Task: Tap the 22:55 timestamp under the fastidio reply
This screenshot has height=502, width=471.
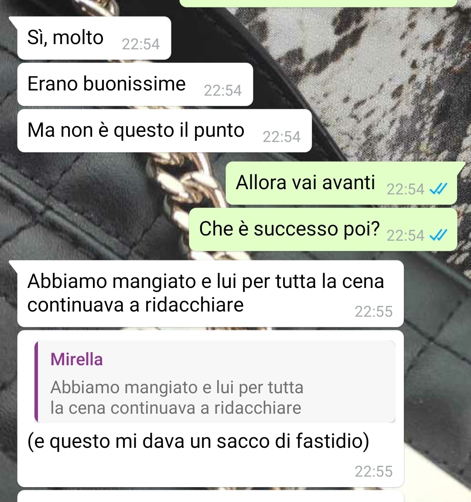Action: tap(374, 471)
